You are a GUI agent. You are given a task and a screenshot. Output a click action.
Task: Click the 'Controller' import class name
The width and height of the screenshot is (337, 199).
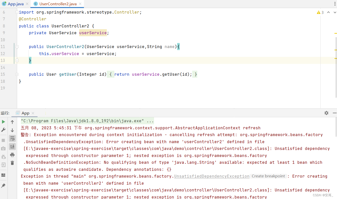click(127, 12)
